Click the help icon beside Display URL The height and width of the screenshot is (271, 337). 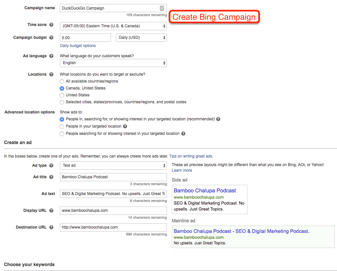coord(51,210)
